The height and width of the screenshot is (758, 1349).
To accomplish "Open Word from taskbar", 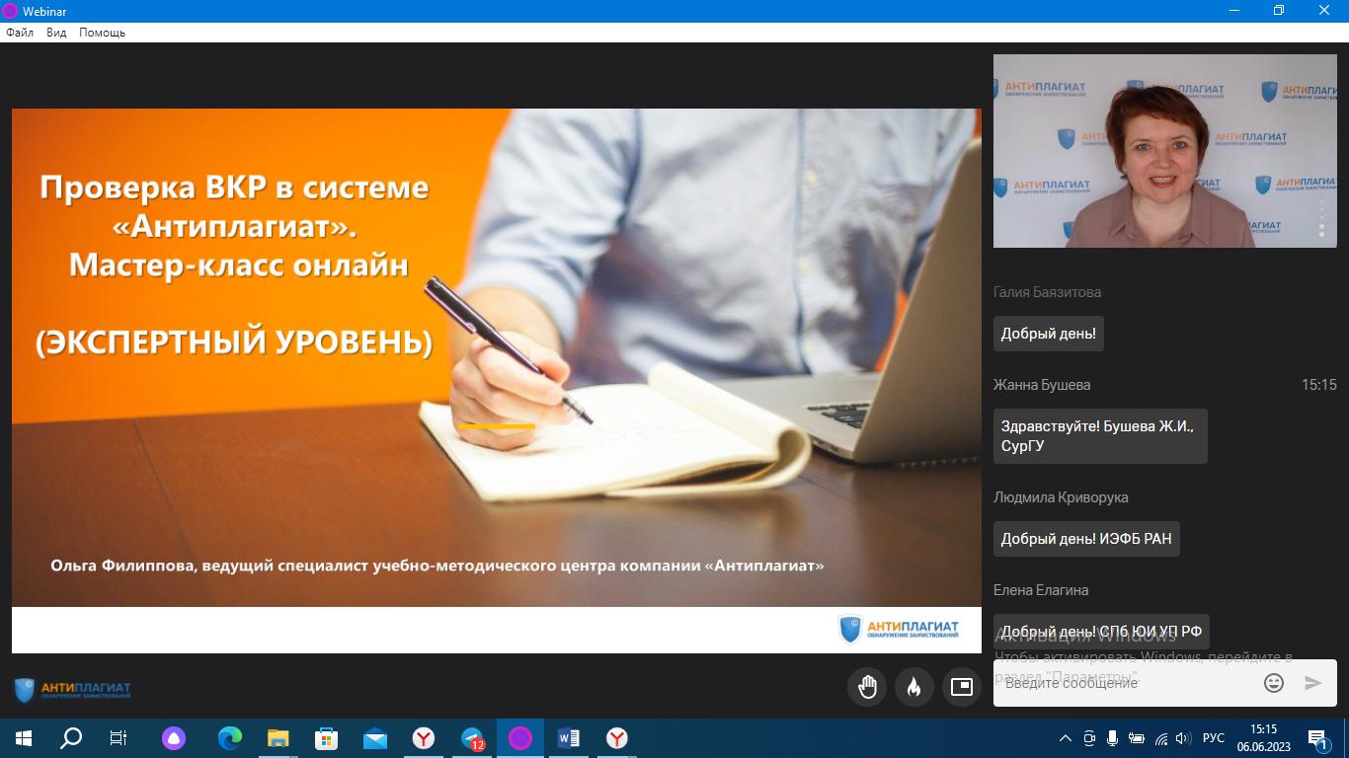I will [x=569, y=738].
